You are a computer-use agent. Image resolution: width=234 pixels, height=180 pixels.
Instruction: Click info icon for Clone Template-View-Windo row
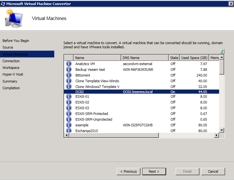(69, 81)
